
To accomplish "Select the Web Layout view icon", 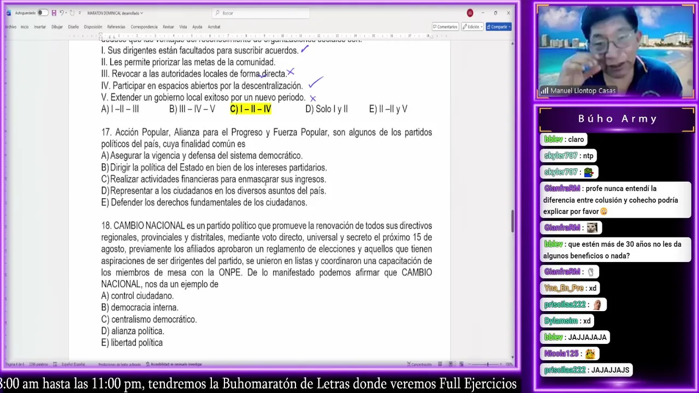I will point(461,364).
